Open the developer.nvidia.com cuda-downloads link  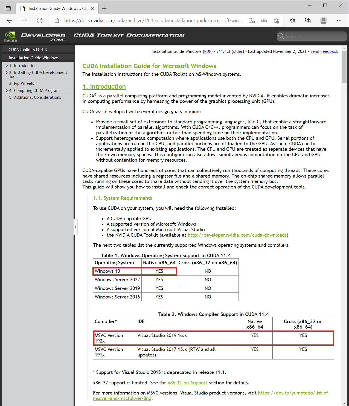click(237, 235)
